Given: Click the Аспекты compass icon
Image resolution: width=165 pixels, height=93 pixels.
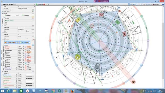Looking at the screenshot, I should tap(33, 71).
